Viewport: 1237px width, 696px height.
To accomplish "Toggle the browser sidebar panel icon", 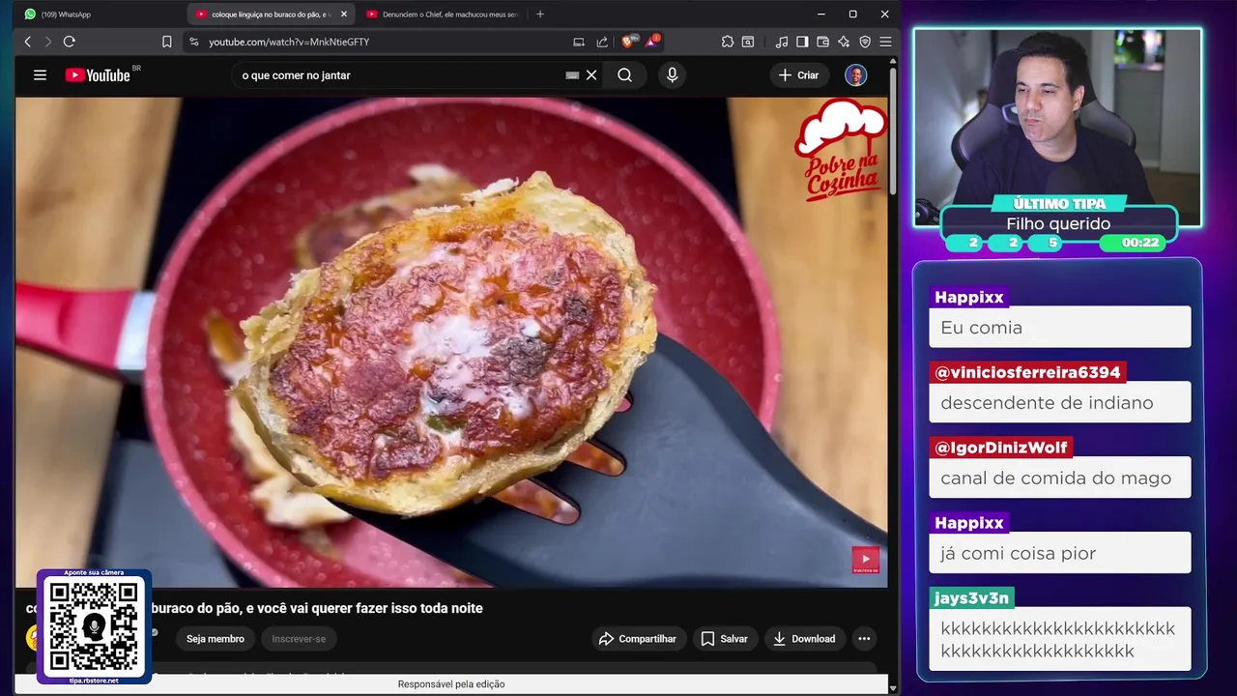I will point(802,42).
